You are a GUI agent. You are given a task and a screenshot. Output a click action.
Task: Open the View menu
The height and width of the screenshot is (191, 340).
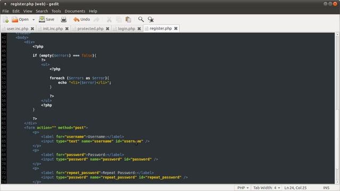point(28,11)
